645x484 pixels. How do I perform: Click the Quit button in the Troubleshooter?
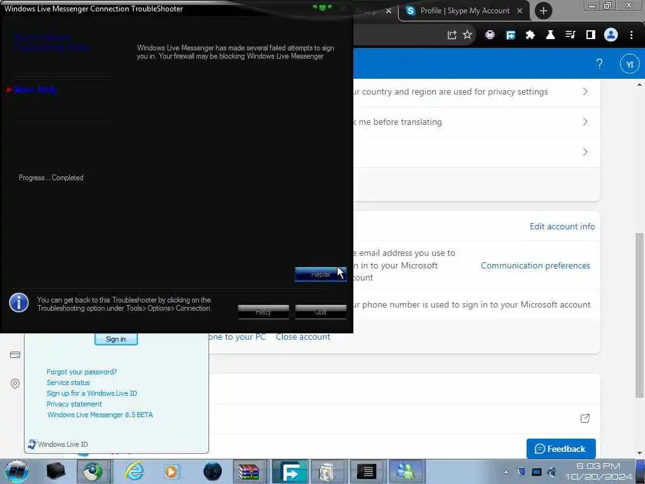tap(321, 312)
